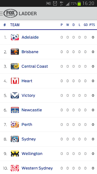Tap the Brisbane Roar lion crest
The height and width of the screenshot is (174, 97).
pyautogui.click(x=15, y=52)
